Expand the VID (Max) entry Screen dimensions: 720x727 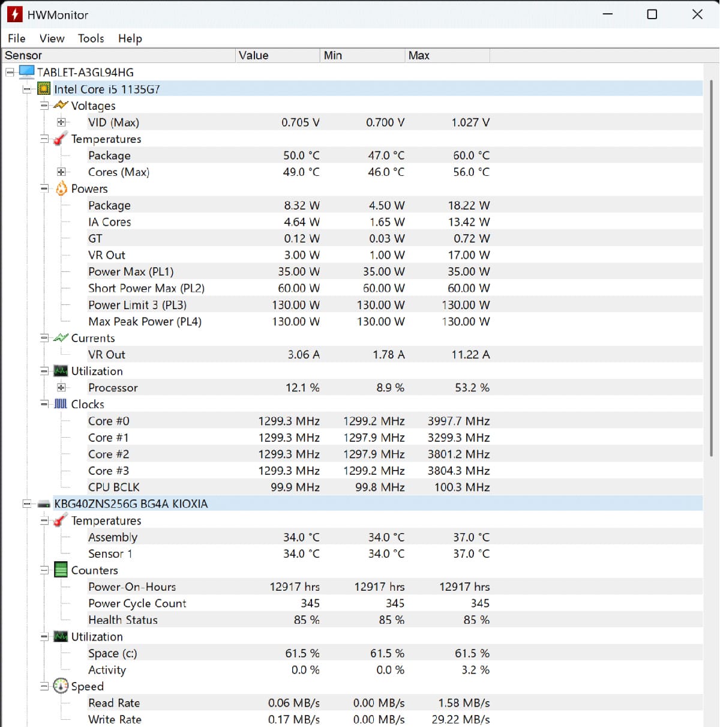click(x=61, y=122)
